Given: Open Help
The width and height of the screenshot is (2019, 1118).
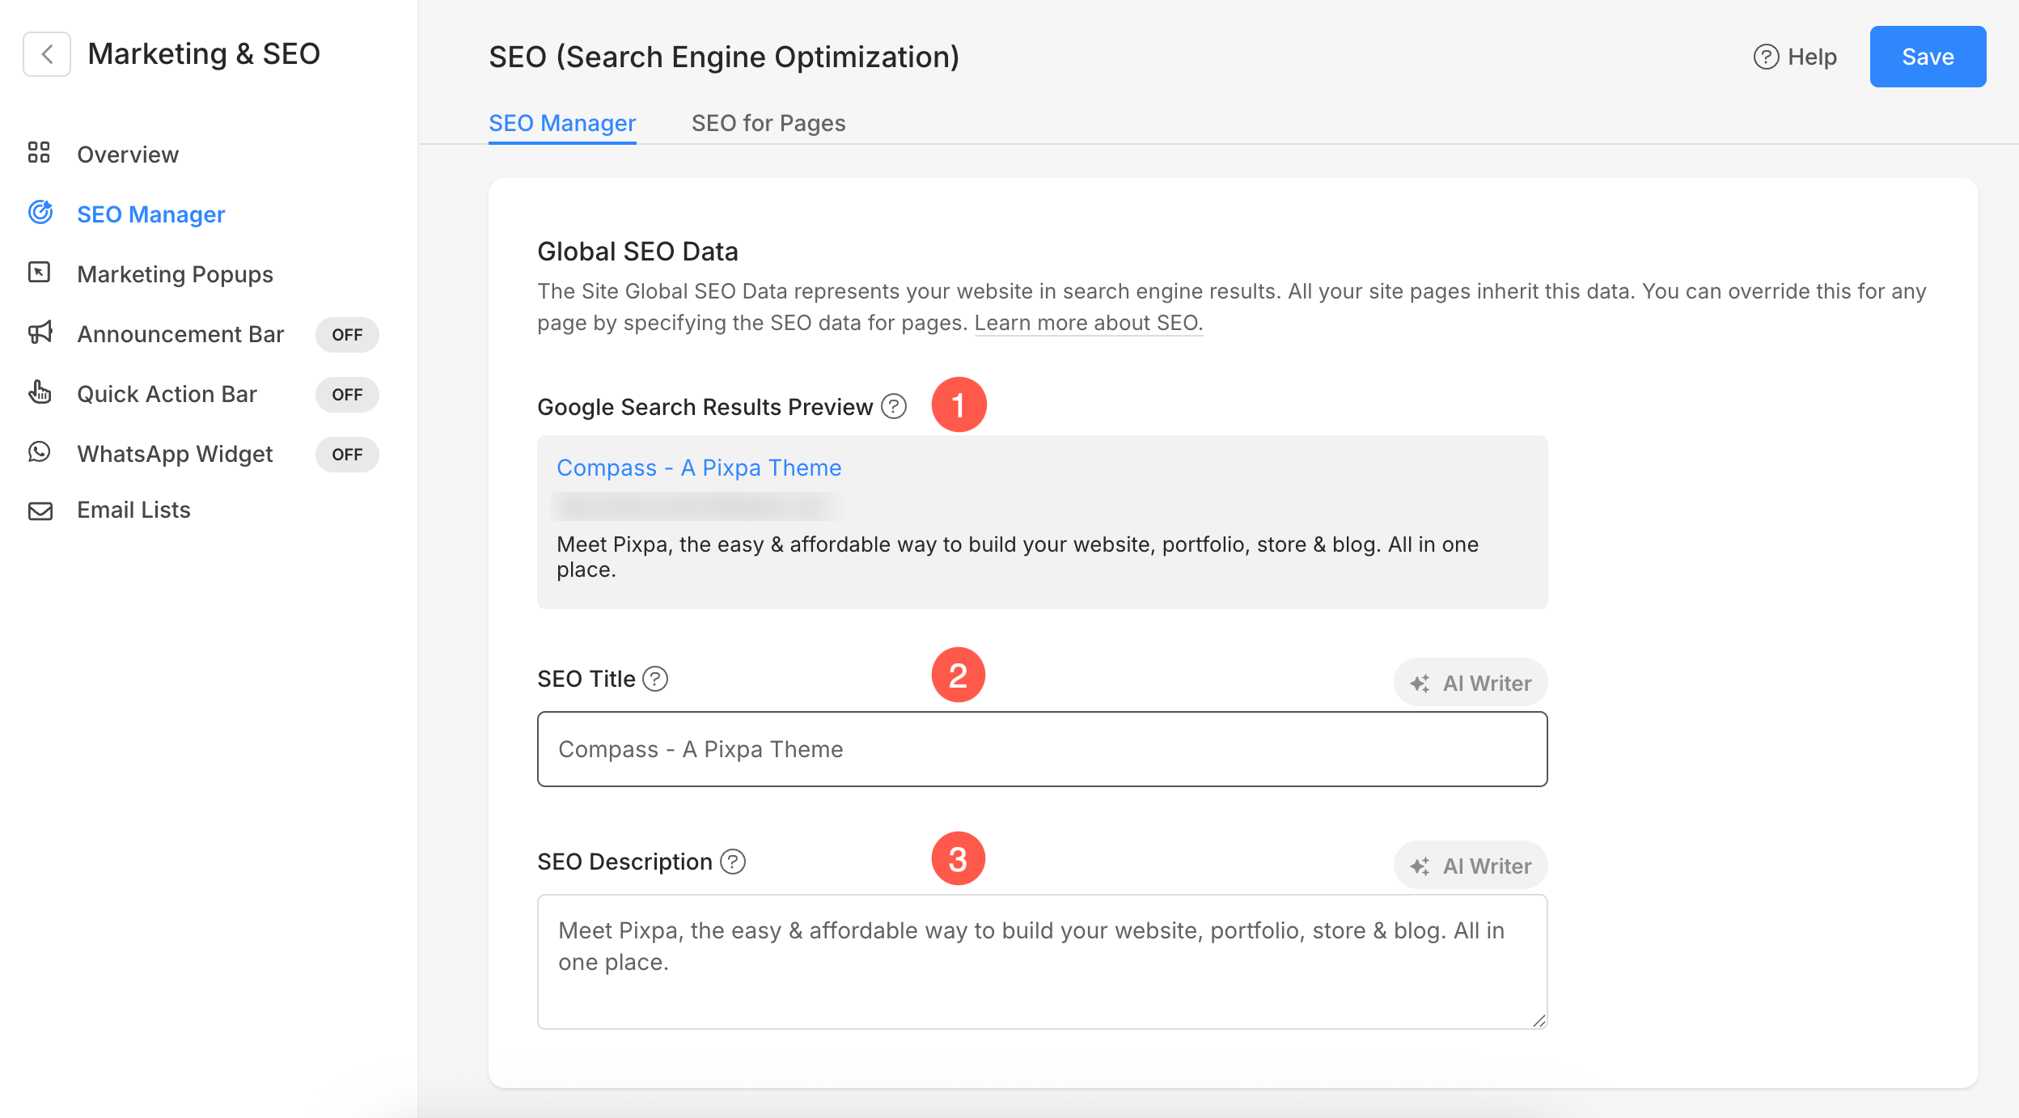Looking at the screenshot, I should pos(1795,57).
